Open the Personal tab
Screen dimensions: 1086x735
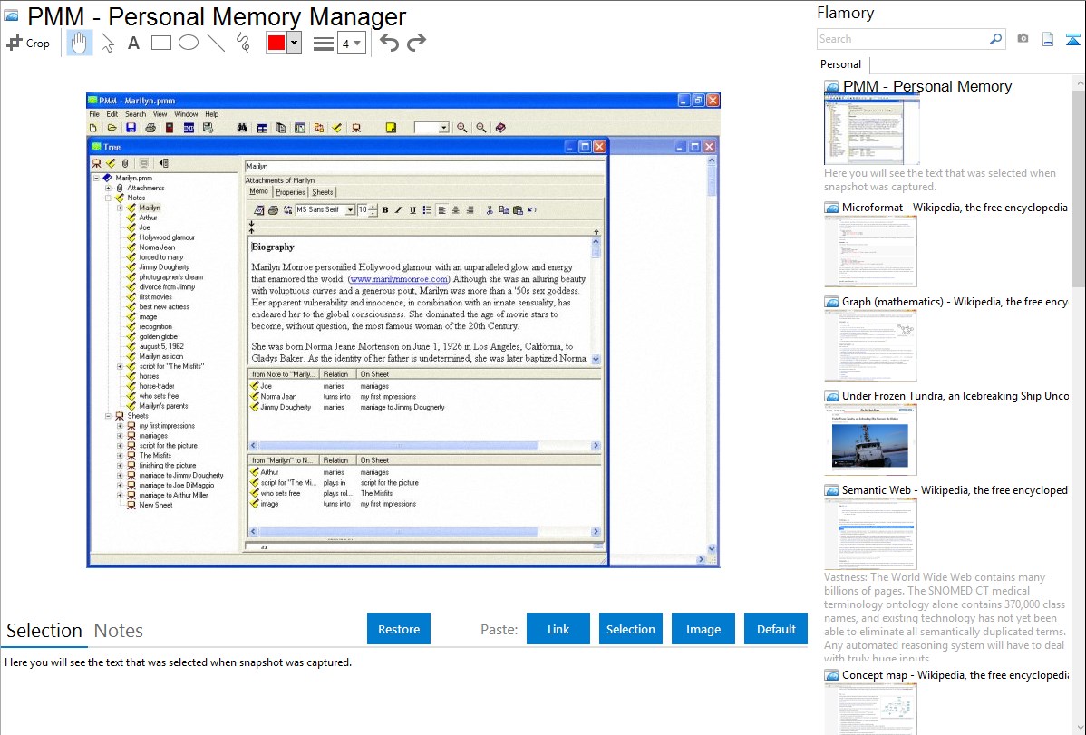840,64
